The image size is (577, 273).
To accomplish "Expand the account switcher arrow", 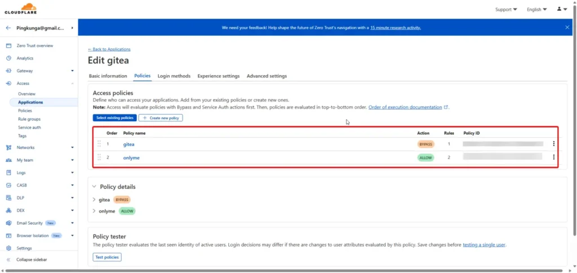I will pyautogui.click(x=72, y=28).
